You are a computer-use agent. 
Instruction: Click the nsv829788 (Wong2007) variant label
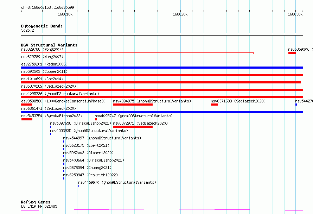(42, 49)
